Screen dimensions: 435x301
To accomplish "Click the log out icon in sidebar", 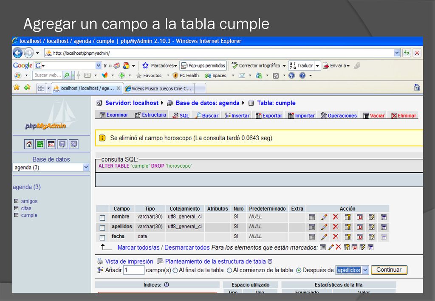I will point(40,144).
